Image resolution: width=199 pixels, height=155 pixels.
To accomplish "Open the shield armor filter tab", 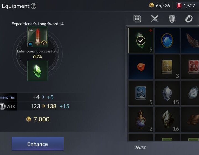I will coord(172,19).
